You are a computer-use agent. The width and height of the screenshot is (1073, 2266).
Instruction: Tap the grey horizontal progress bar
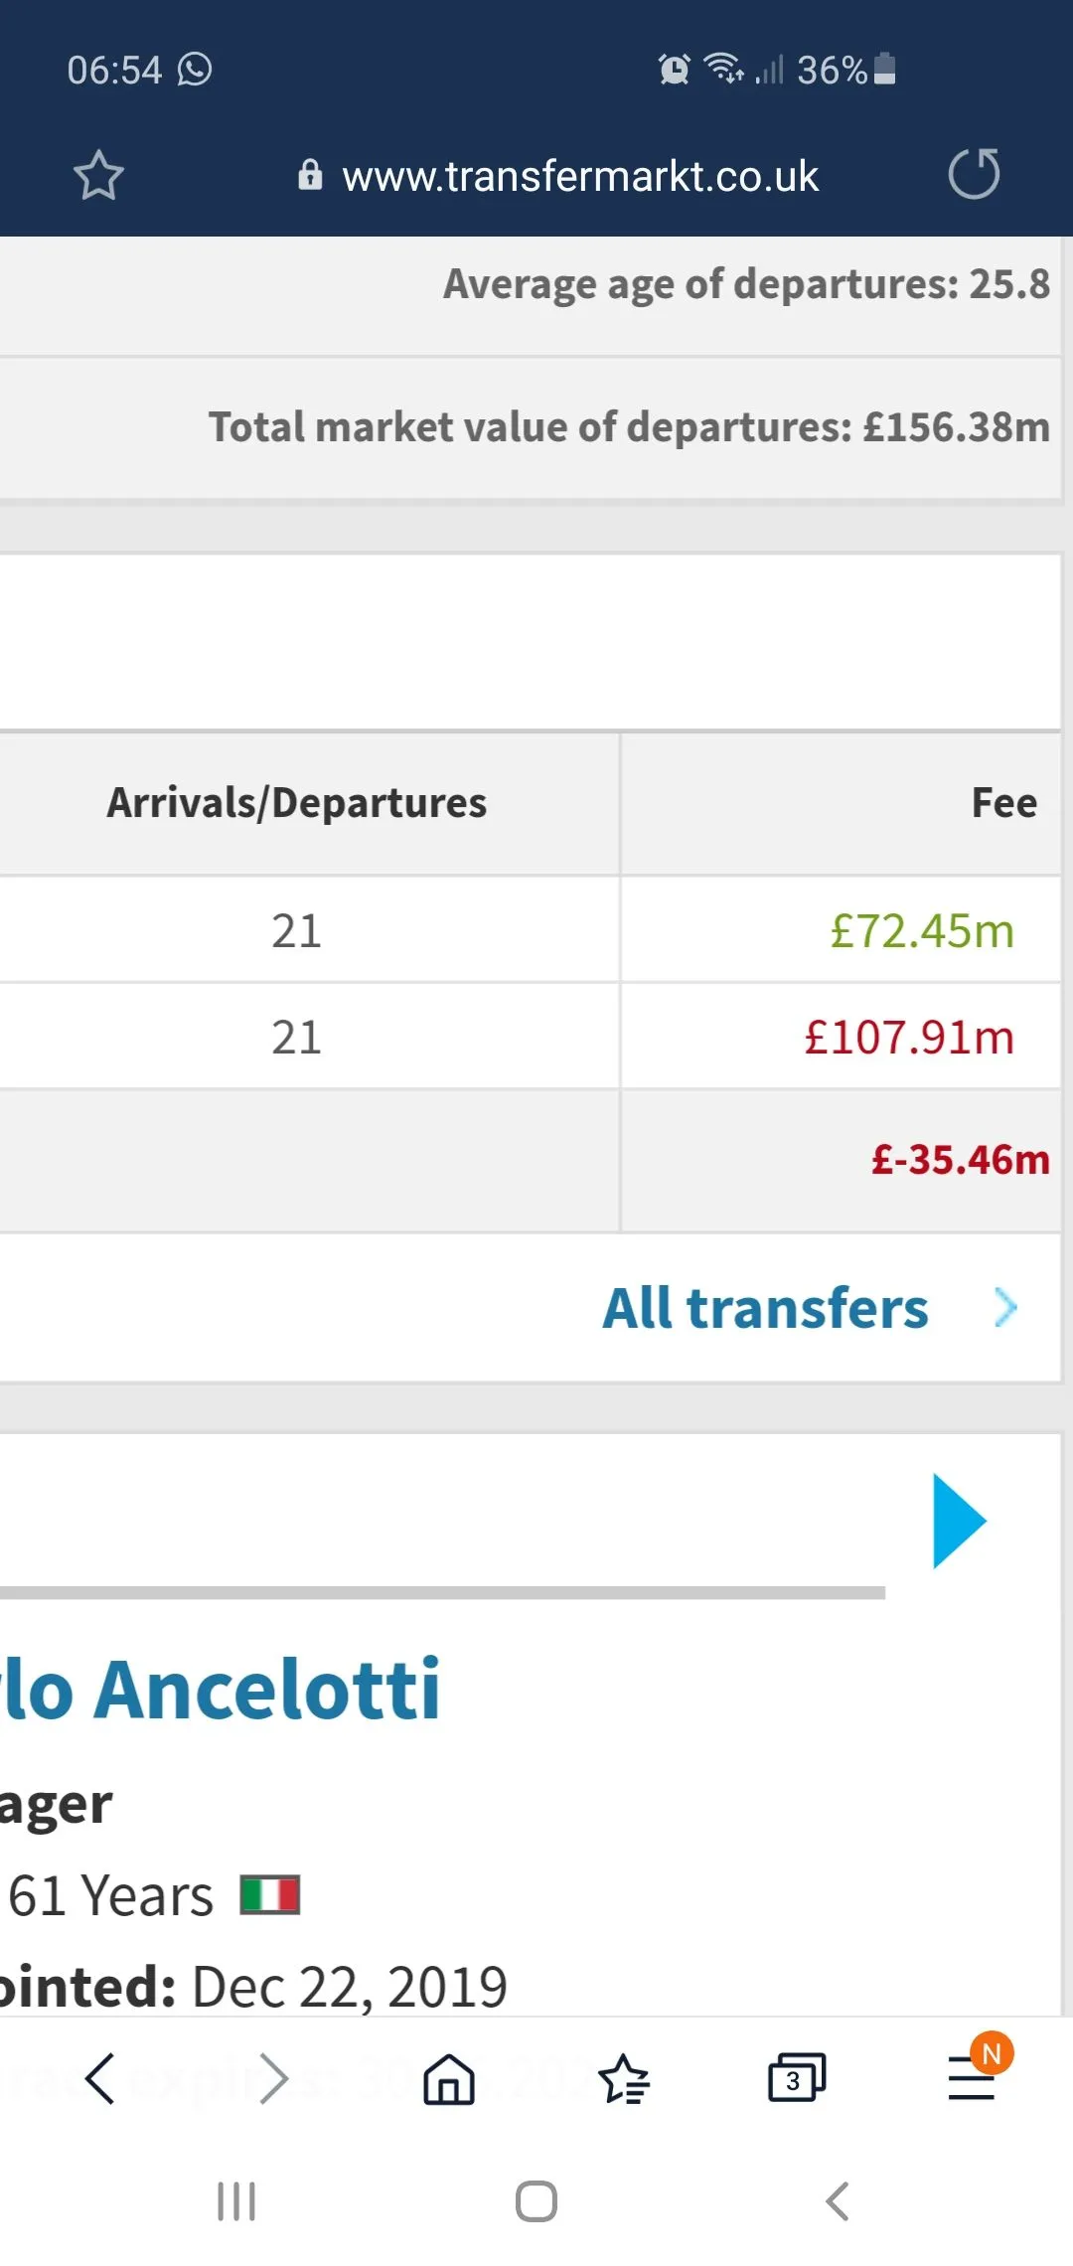pyautogui.click(x=442, y=1592)
